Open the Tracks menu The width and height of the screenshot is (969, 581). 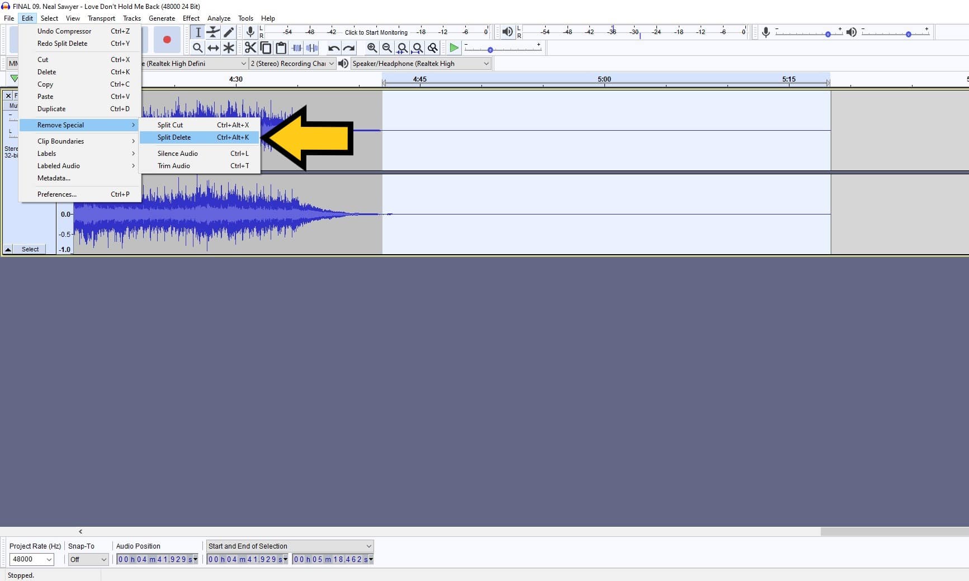pyautogui.click(x=132, y=18)
